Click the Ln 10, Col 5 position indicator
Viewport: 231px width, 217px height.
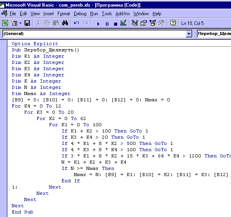[x=193, y=23]
